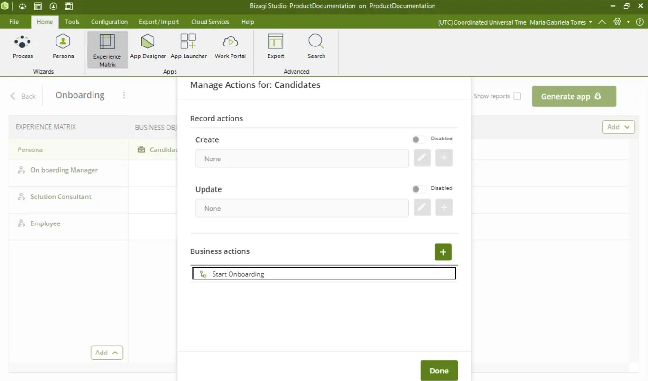Enable the Update record action toggle
This screenshot has width=648, height=381.
coord(418,189)
